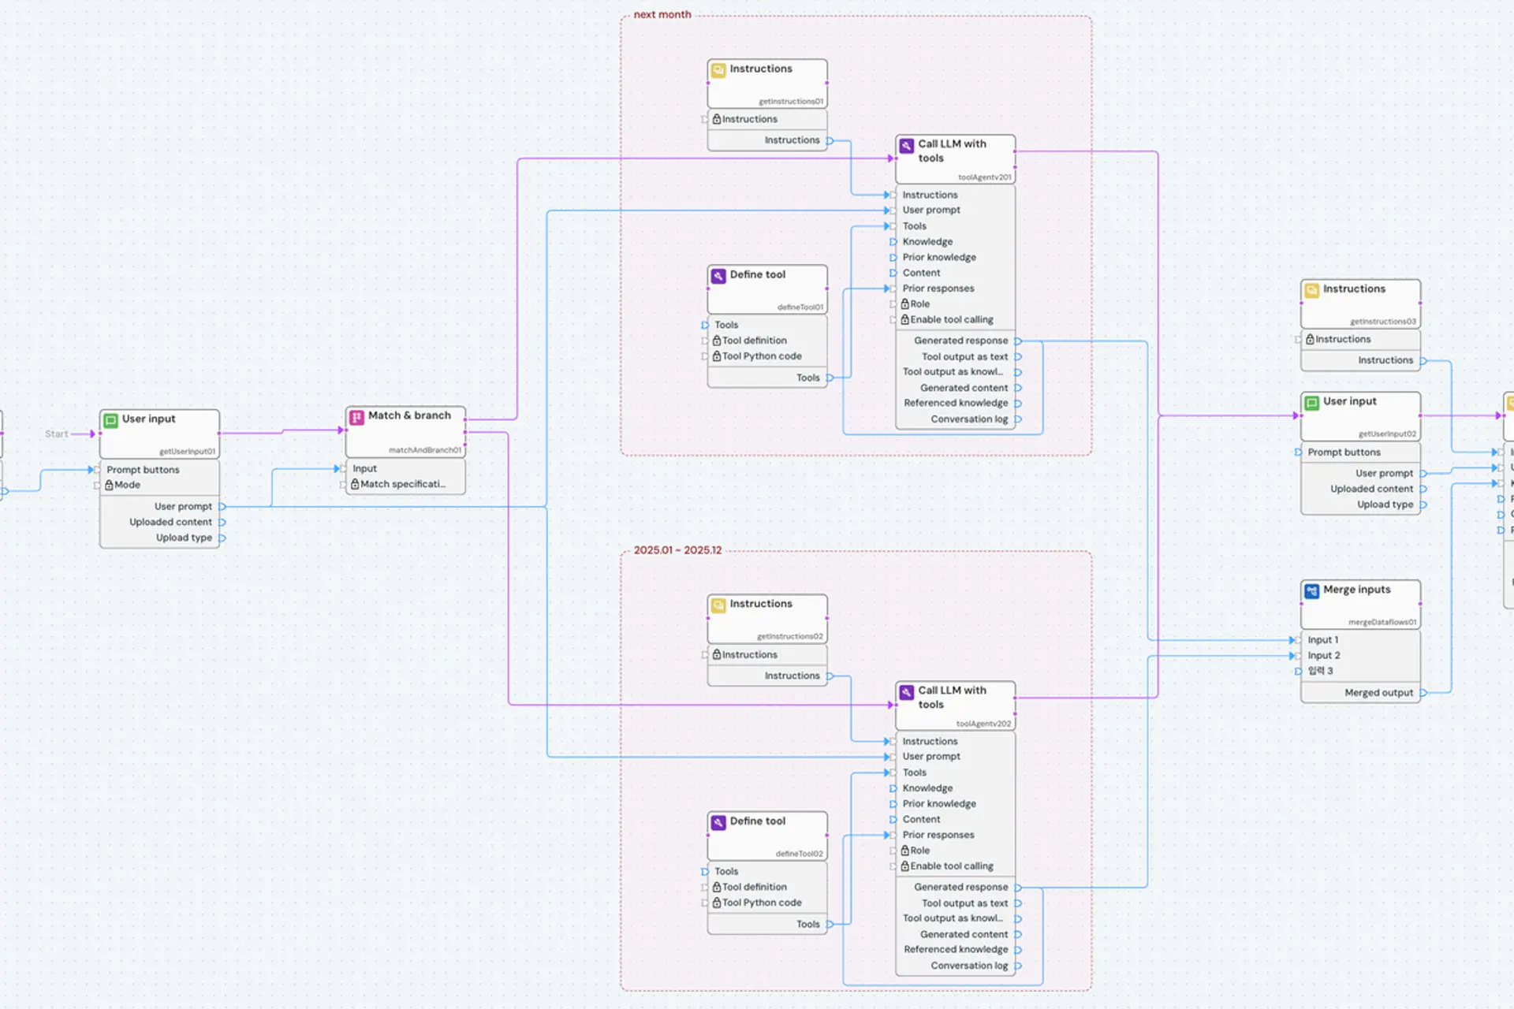Click the purple Define tool icon in defineTool01
The width and height of the screenshot is (1514, 1009).
tap(718, 276)
